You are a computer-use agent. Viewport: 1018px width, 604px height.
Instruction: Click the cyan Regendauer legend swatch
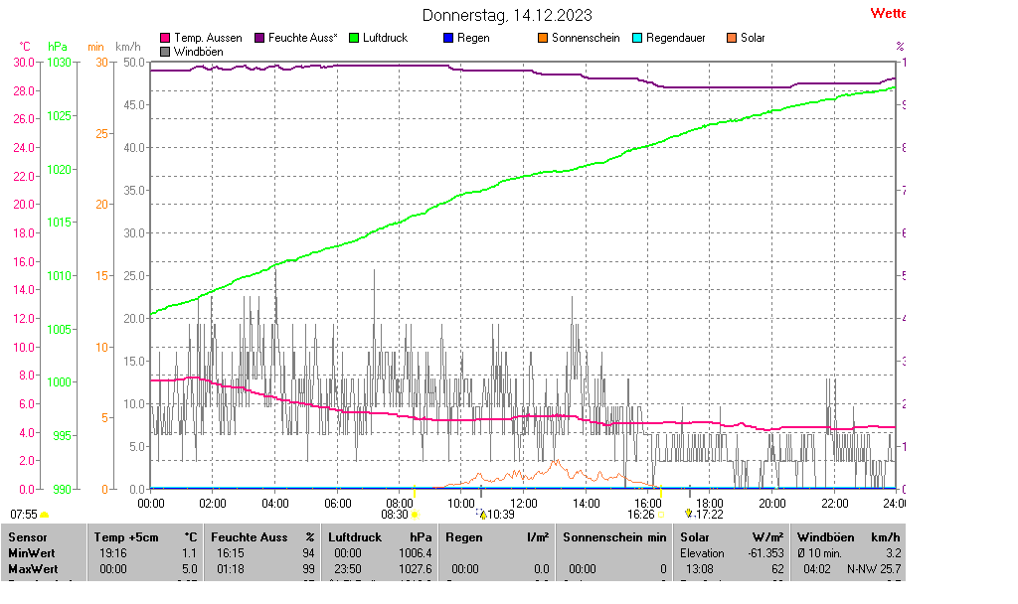click(637, 38)
